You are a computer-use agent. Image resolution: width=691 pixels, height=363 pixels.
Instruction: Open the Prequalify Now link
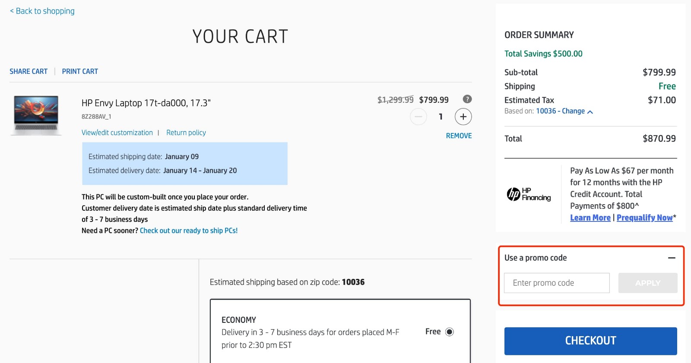click(645, 218)
